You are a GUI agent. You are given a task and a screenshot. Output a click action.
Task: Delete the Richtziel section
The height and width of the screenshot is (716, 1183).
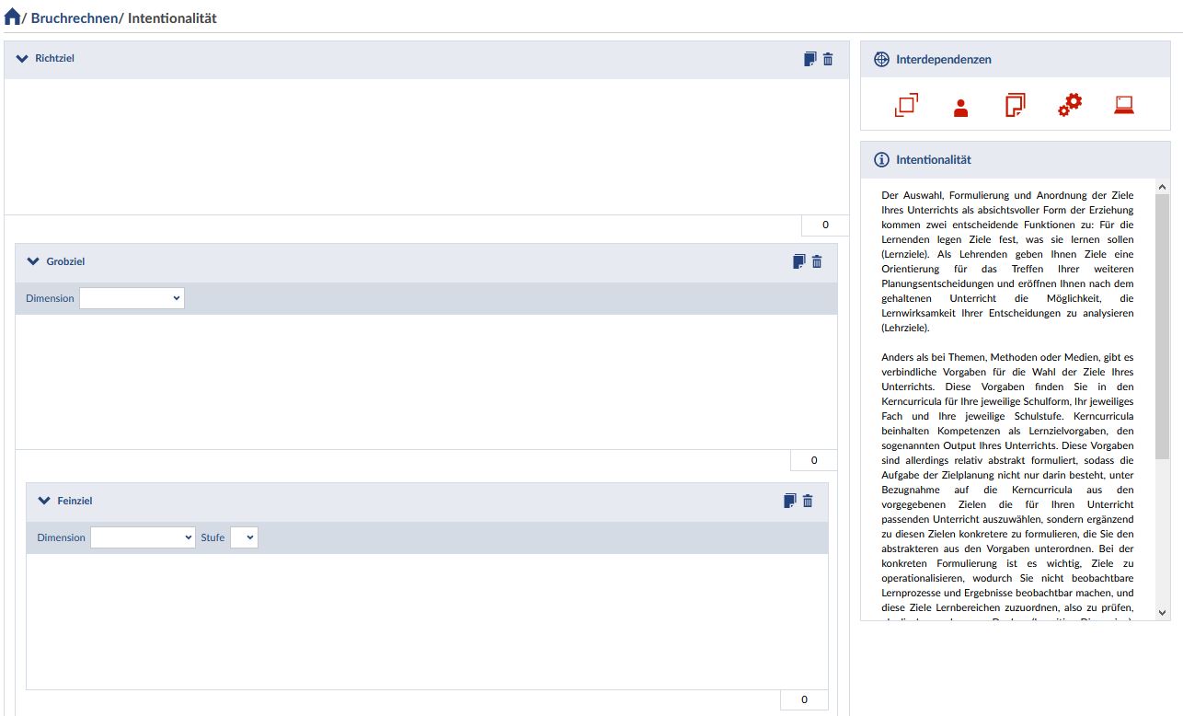[x=828, y=59]
